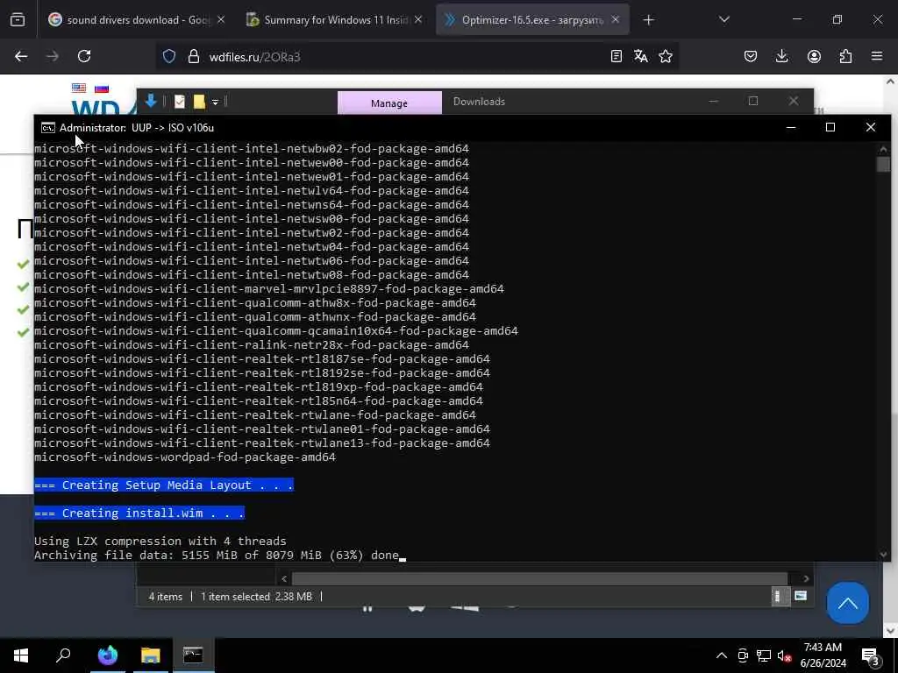The width and height of the screenshot is (898, 673).
Task: Click the qualcomm-qcamain10x64 package line
Action: click(x=276, y=330)
